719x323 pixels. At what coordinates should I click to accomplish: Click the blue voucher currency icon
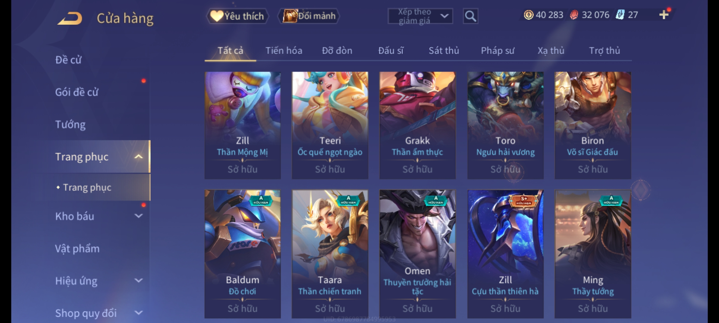point(620,15)
